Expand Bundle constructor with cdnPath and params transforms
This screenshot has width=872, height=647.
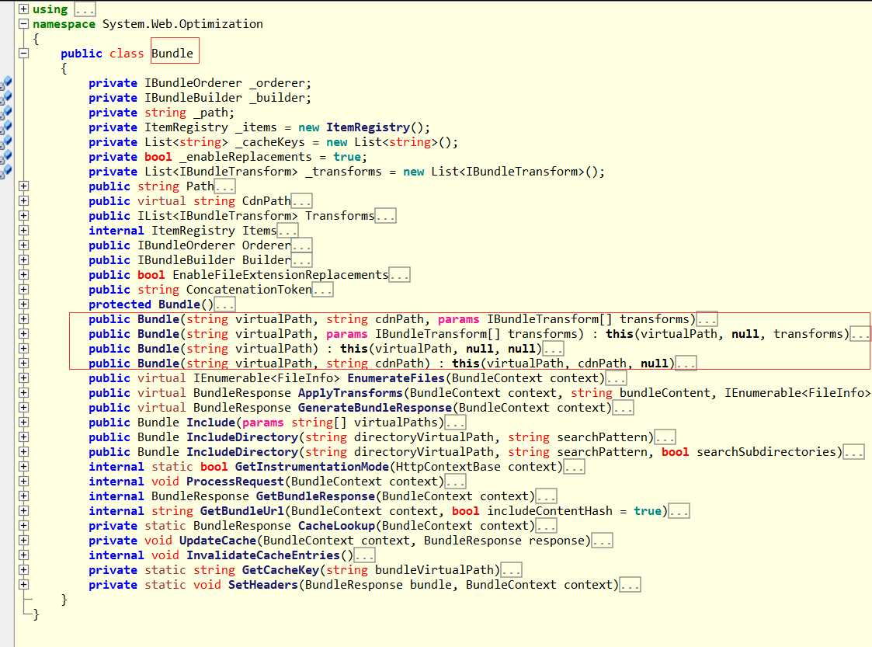(x=23, y=318)
